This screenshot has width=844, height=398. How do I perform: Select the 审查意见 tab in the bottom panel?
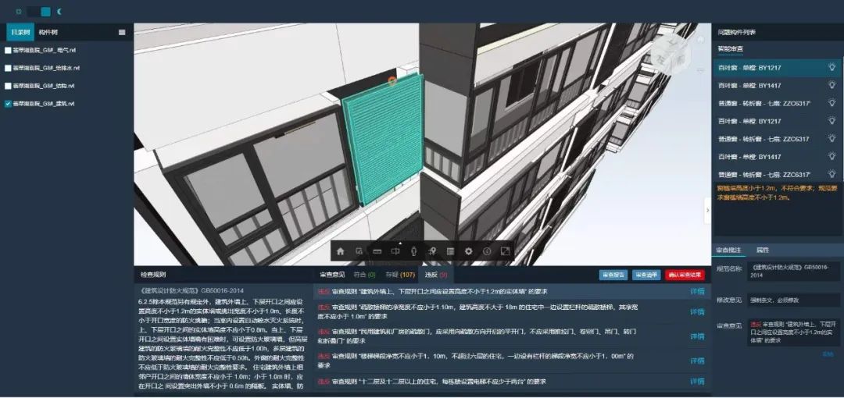point(331,275)
